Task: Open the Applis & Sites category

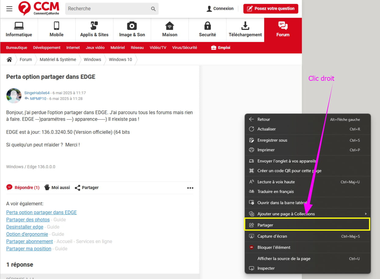Action: 94,30
